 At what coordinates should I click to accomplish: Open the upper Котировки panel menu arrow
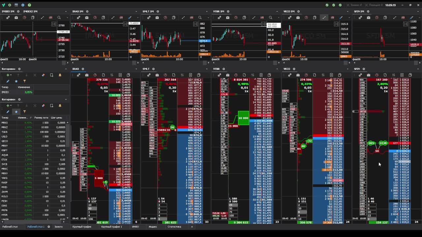coord(66,69)
